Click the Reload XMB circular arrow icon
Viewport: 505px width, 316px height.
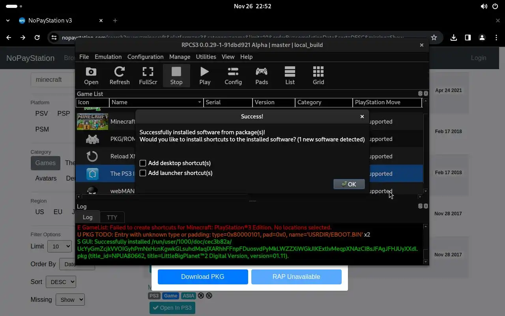(92, 156)
